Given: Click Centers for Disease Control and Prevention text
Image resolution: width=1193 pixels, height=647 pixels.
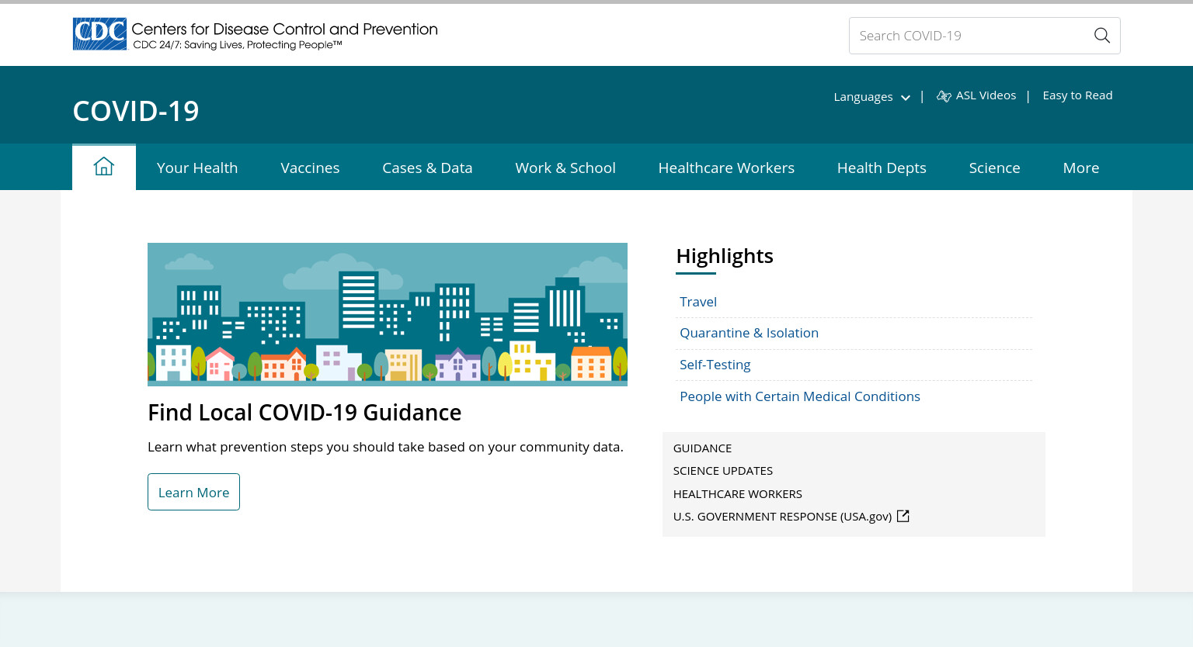Looking at the screenshot, I should click(284, 29).
